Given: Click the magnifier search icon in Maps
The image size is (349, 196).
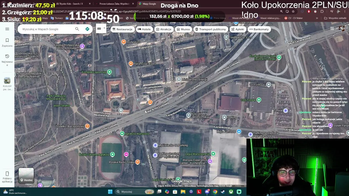Looking at the screenshot, I should point(77,29).
